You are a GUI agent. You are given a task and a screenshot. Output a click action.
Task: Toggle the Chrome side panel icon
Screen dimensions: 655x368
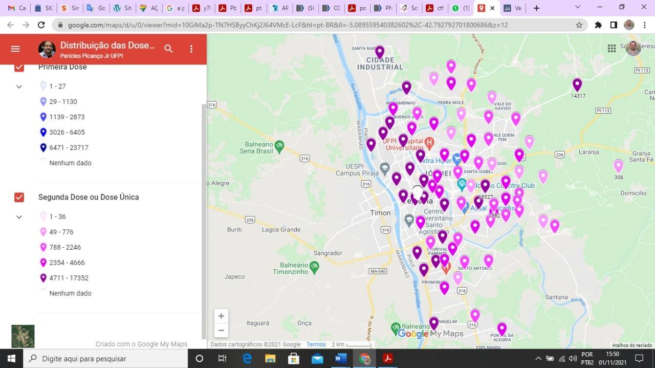(x=614, y=25)
